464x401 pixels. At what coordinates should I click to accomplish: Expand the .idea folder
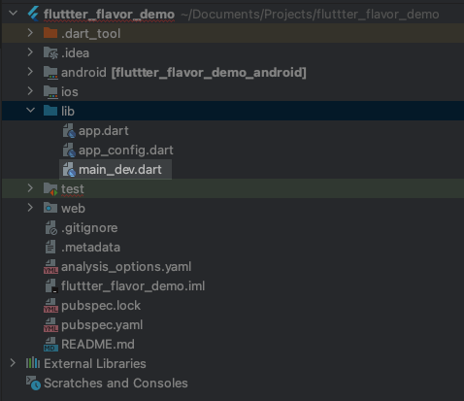(x=30, y=52)
